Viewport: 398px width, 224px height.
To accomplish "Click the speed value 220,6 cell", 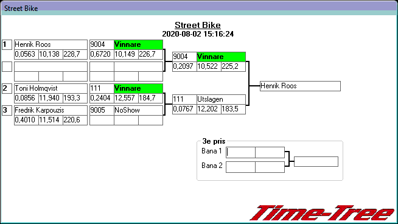I will coord(75,120).
